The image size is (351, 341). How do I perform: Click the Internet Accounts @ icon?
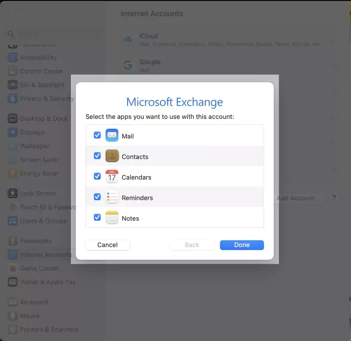[13, 254]
